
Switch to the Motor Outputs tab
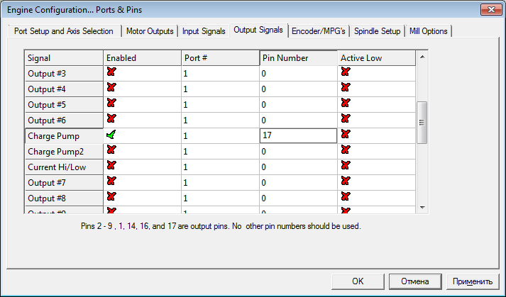click(150, 31)
